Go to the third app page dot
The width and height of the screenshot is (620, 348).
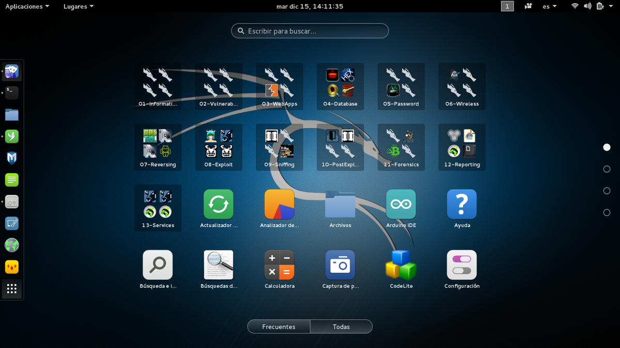607,191
